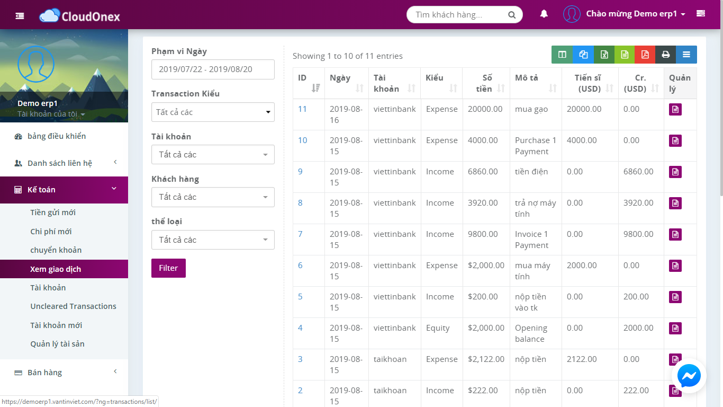Viewport: 723px width, 407px height.
Task: Open transaction ID 11 link
Action: [x=302, y=109]
